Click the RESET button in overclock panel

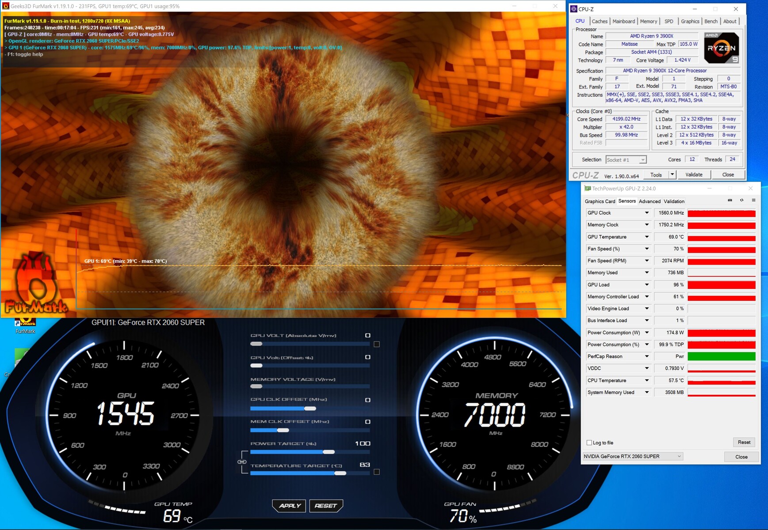326,506
